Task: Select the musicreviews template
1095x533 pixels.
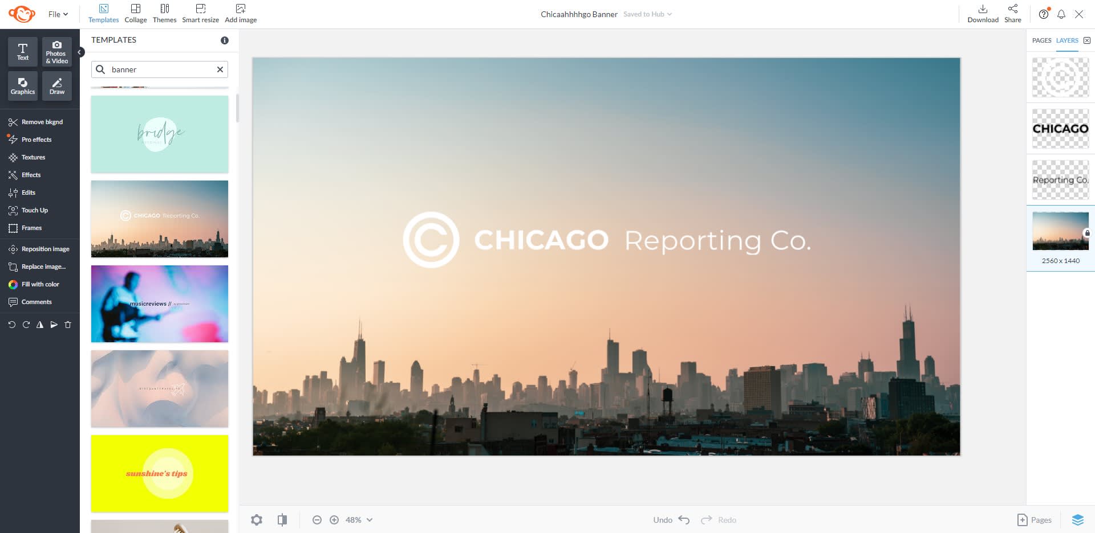Action: point(160,304)
